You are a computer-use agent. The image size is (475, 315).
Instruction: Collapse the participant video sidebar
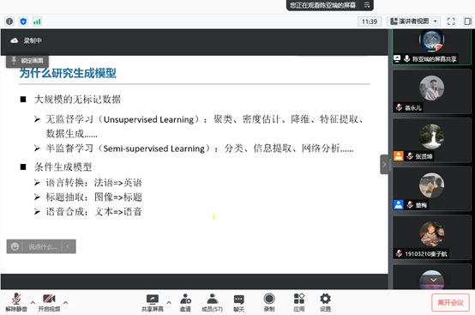pyautogui.click(x=384, y=164)
